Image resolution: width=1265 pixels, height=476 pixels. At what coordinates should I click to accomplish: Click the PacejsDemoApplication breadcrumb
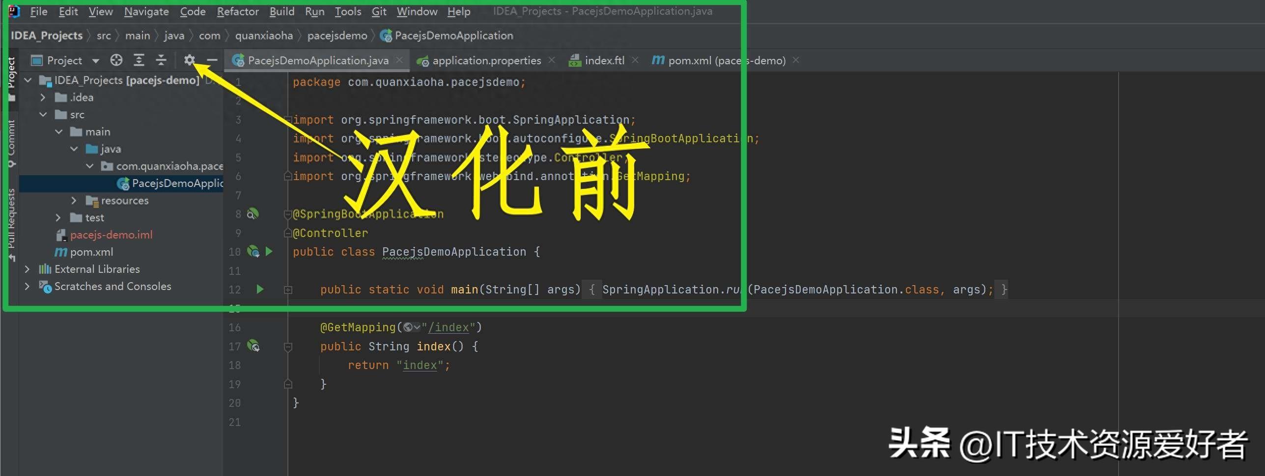447,35
